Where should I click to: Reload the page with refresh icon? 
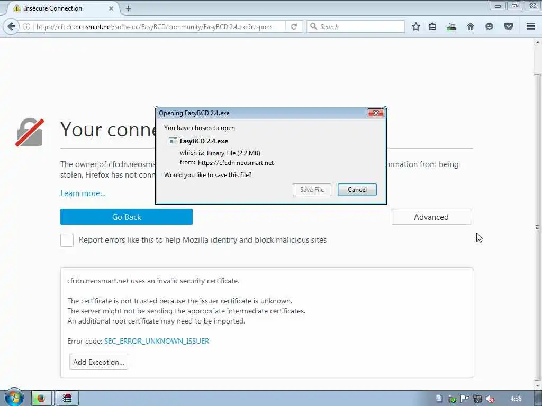point(294,26)
